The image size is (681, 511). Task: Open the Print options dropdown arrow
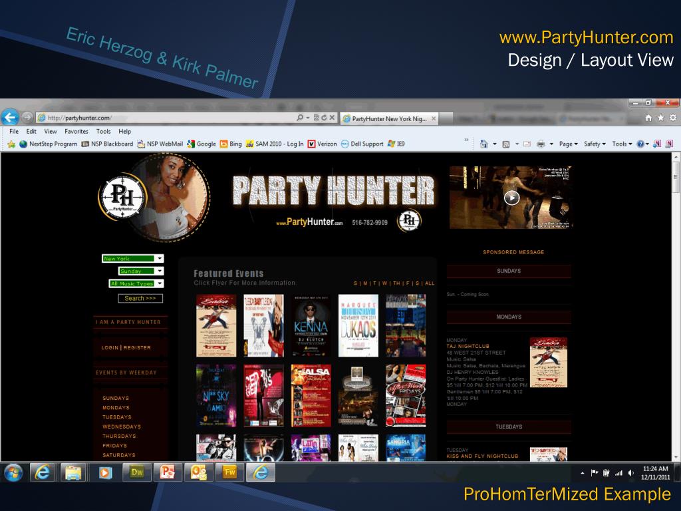pos(551,144)
